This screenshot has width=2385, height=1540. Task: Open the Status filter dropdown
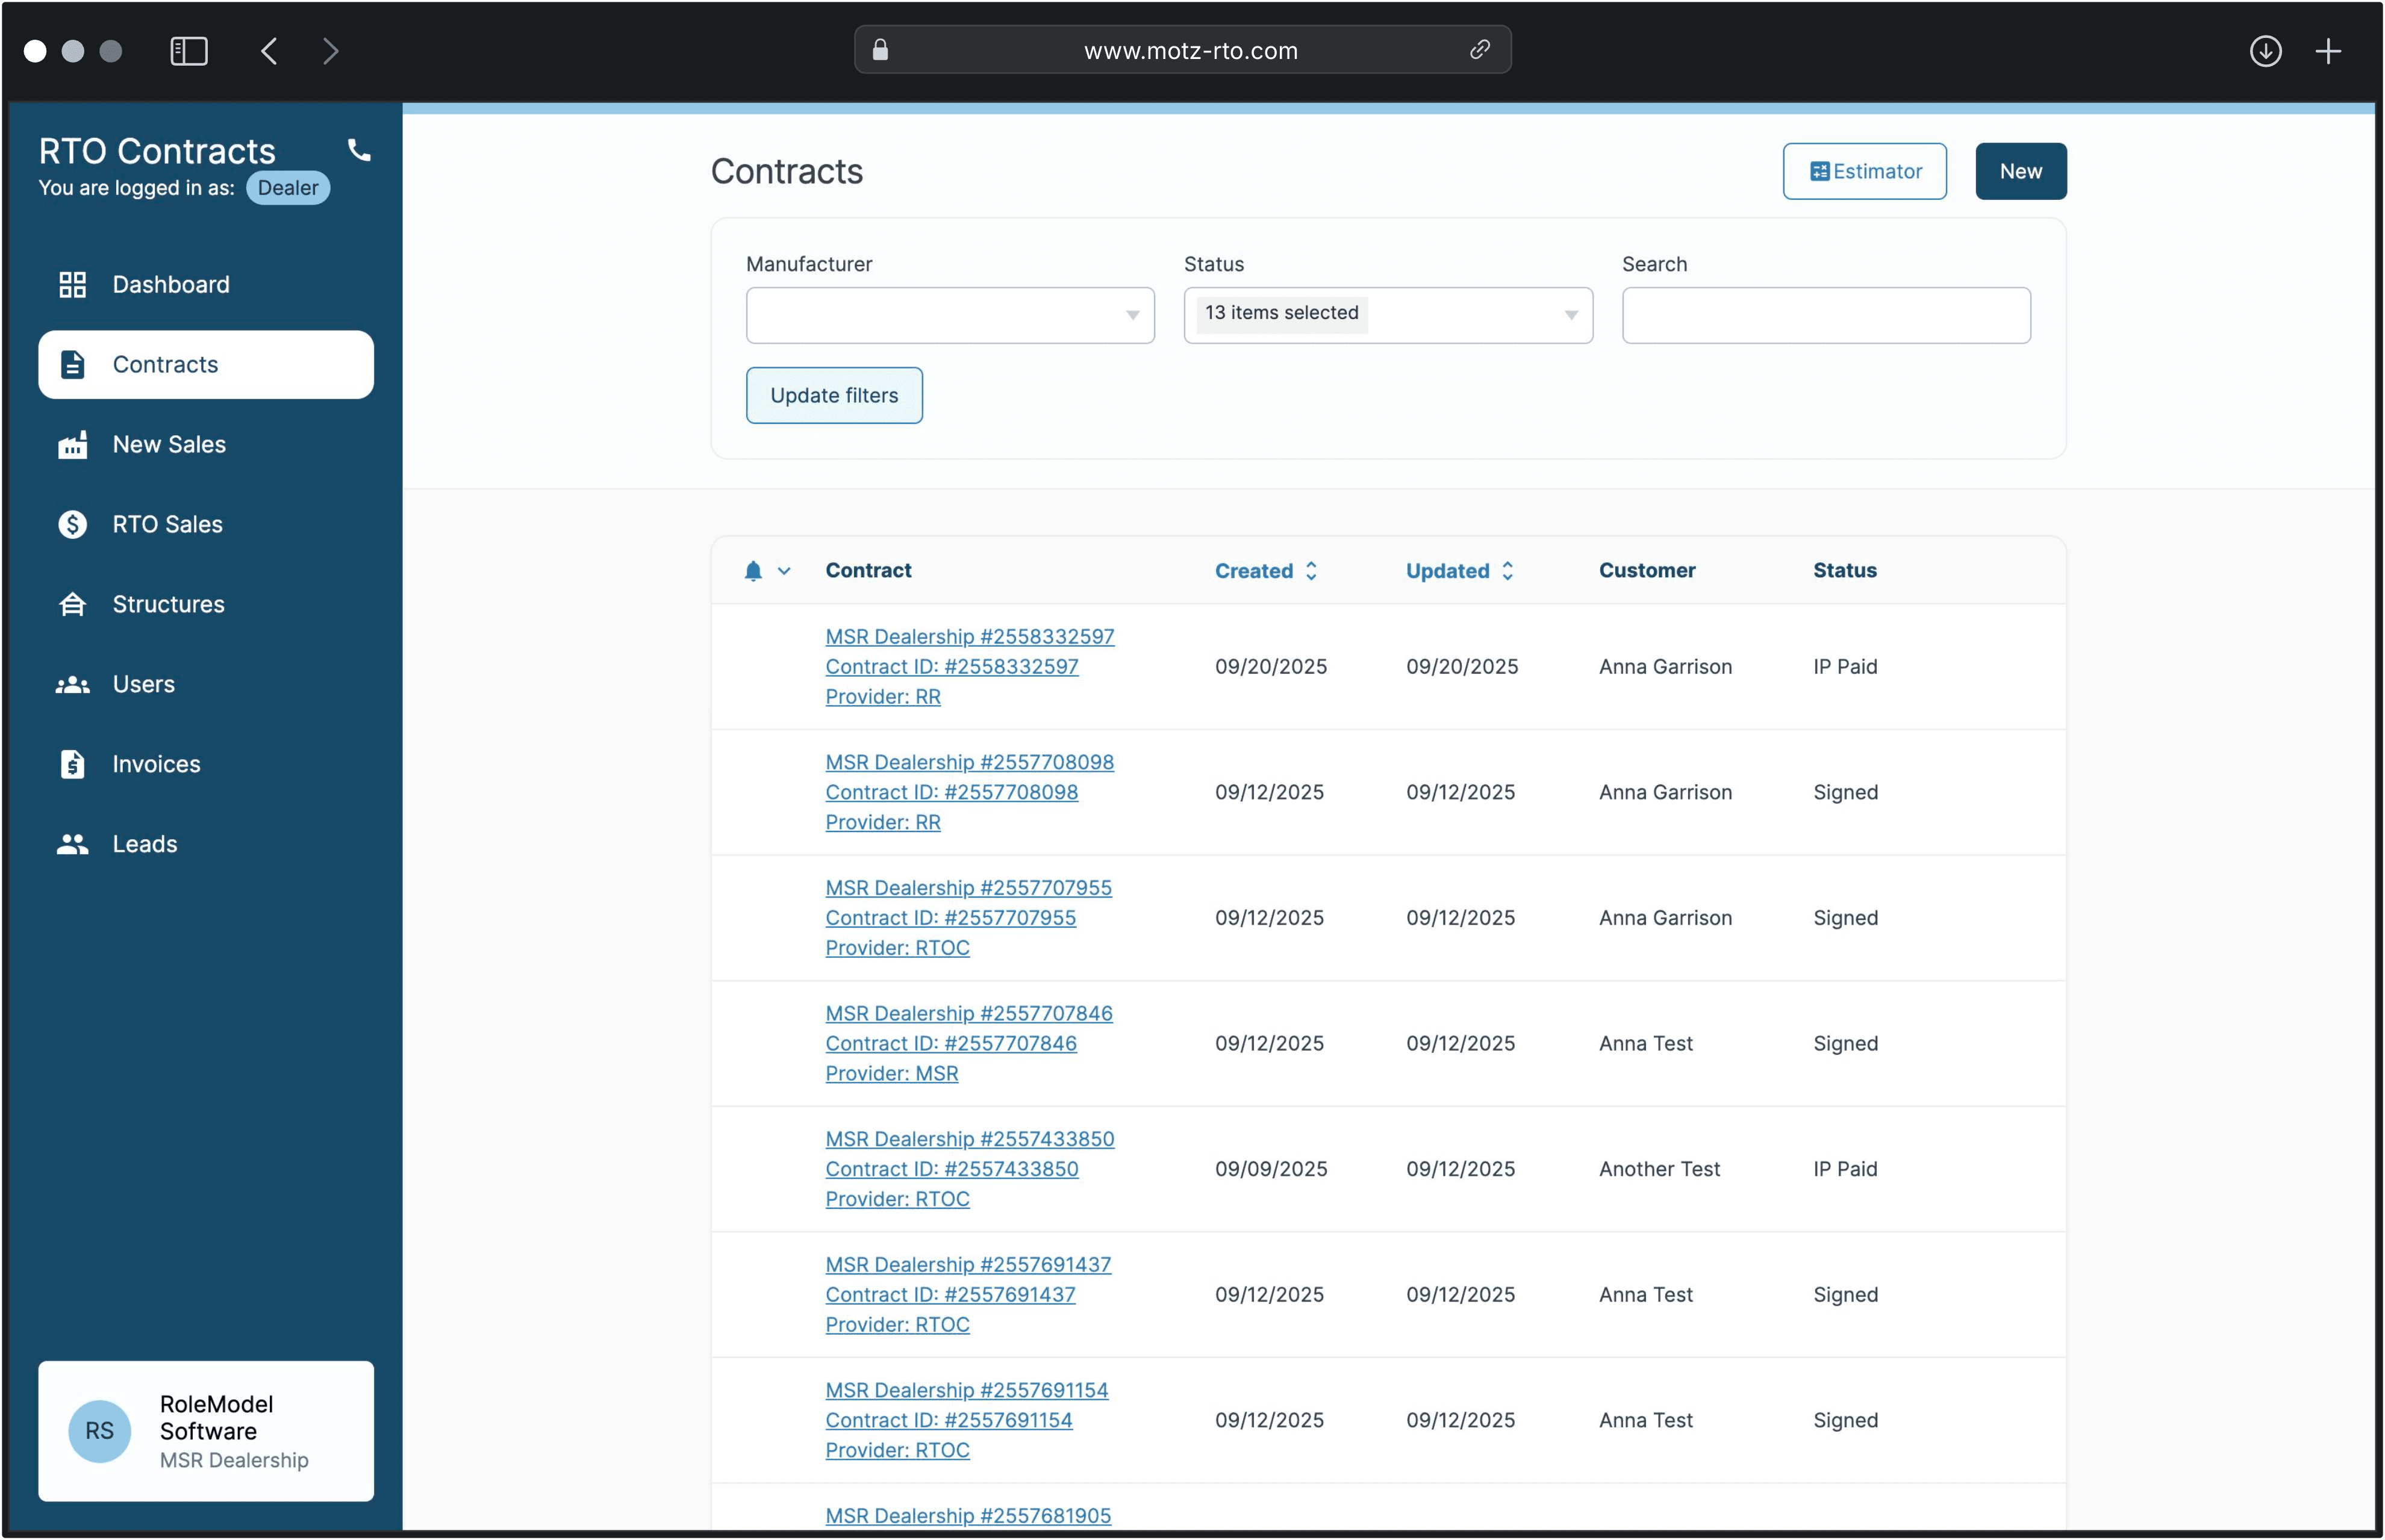tap(1388, 316)
